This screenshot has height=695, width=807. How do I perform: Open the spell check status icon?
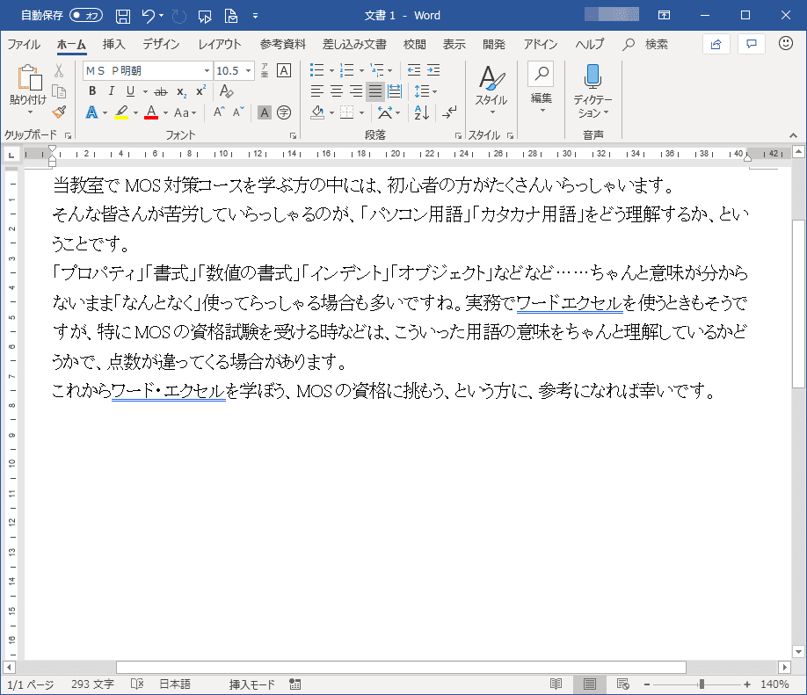tap(137, 684)
